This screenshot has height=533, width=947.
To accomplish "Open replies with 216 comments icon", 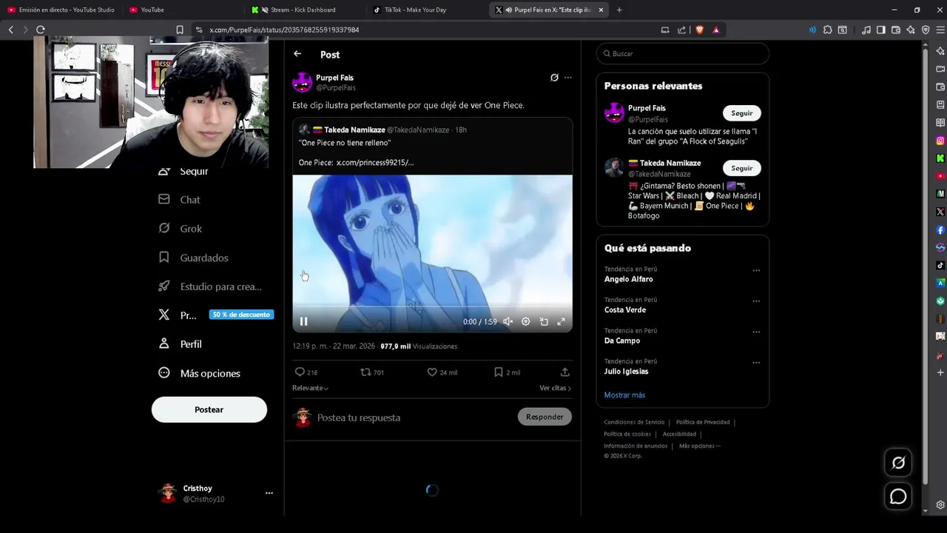I will coord(306,372).
